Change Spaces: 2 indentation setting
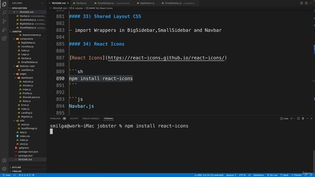The height and width of the screenshot is (177, 315). pos(231,175)
